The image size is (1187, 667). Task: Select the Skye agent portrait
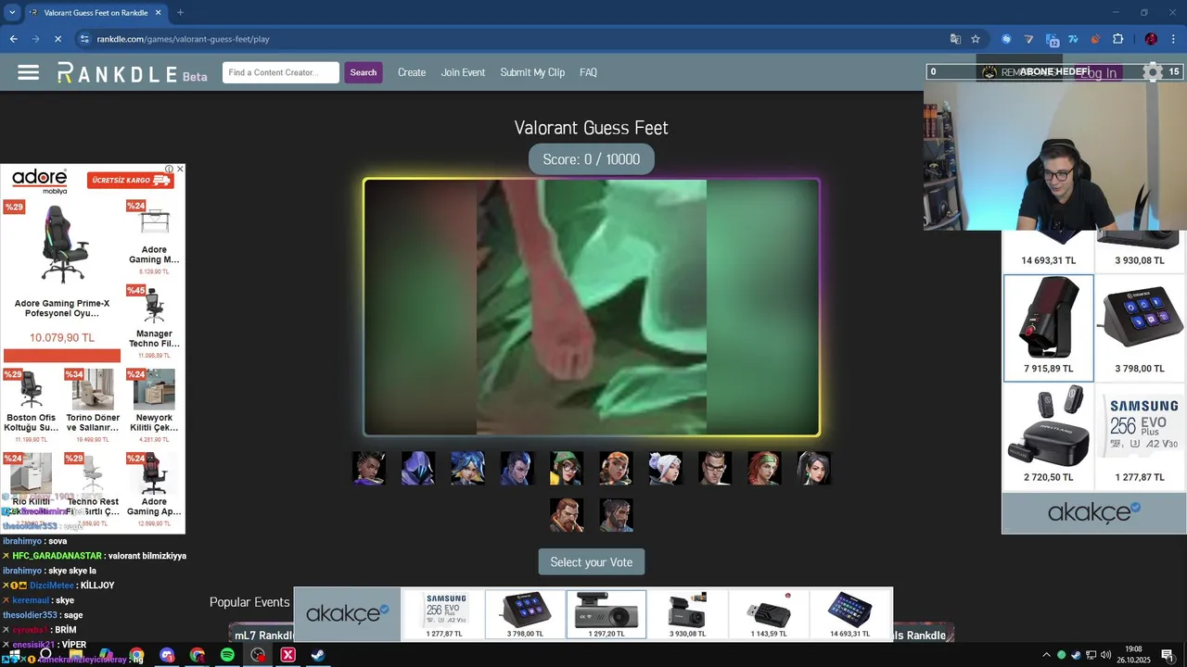(x=764, y=468)
